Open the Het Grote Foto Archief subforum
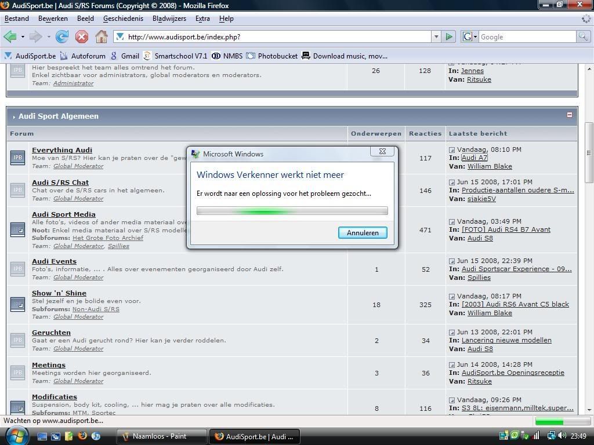The width and height of the screenshot is (594, 445). coord(108,238)
